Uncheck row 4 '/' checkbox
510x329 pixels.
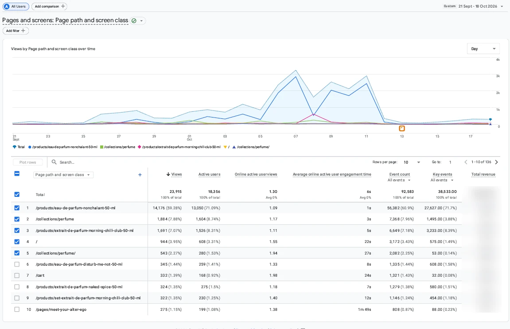point(17,242)
